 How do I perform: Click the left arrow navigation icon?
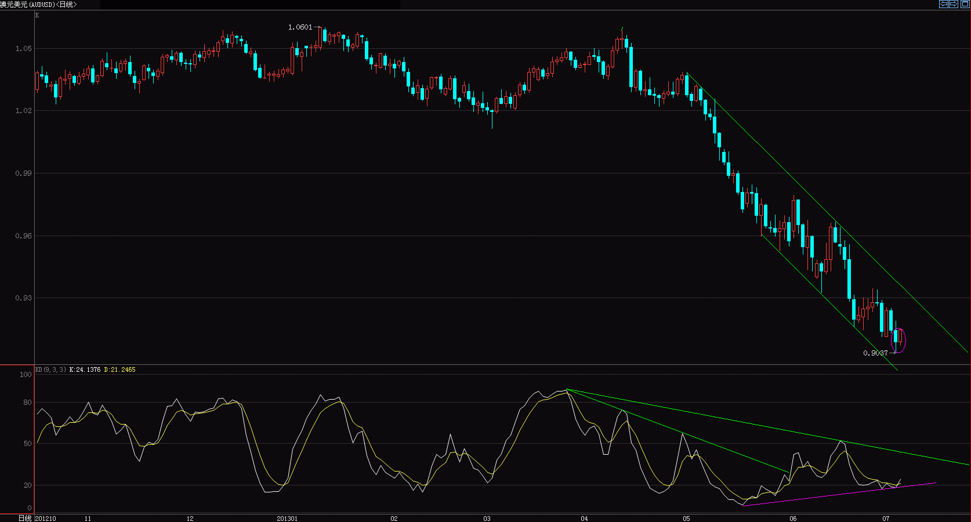944,3
